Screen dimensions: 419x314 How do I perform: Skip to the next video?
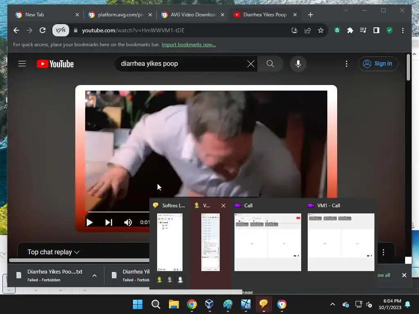pos(108,222)
